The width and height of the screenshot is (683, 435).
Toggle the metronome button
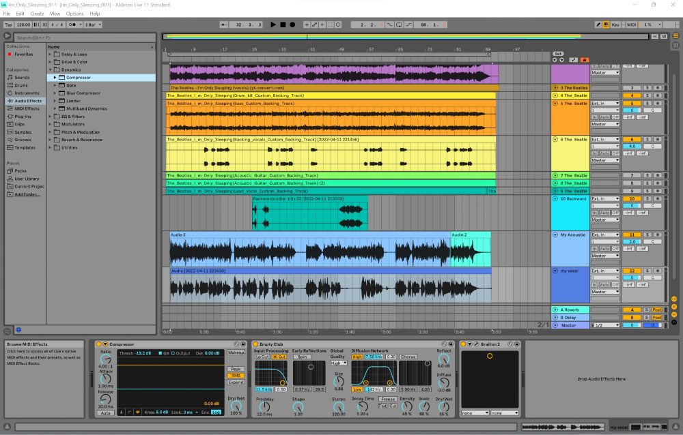click(x=73, y=25)
